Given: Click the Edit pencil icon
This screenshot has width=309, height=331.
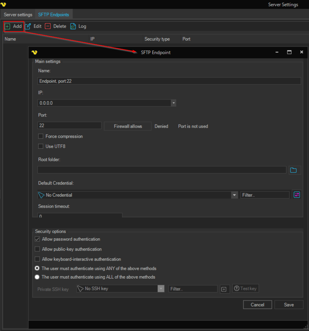Looking at the screenshot, I should [x=28, y=26].
